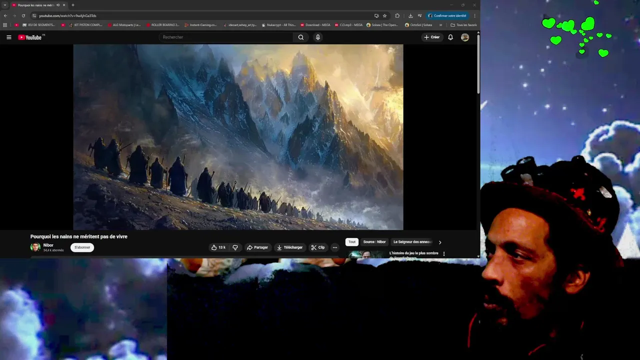Viewport: 640px width, 360px height.
Task: Click video title Pourquoi les nains ne méritent
Action: 79,236
